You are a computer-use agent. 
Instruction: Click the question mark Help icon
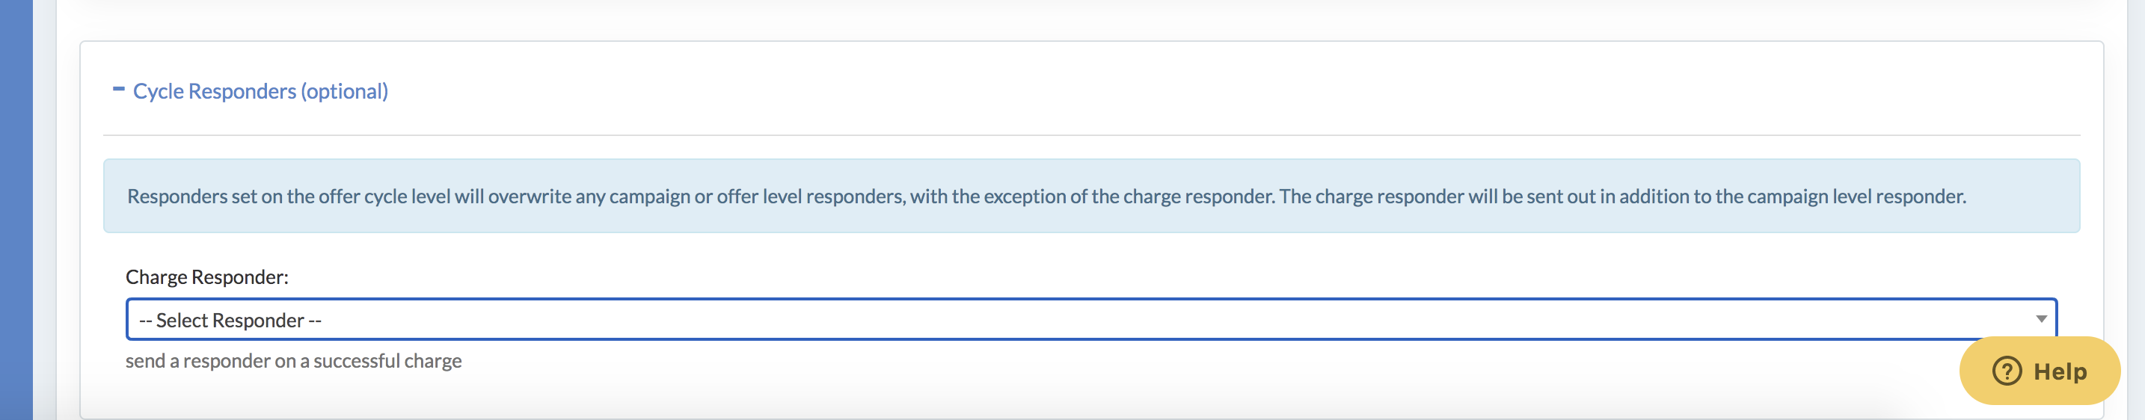pos(2006,371)
